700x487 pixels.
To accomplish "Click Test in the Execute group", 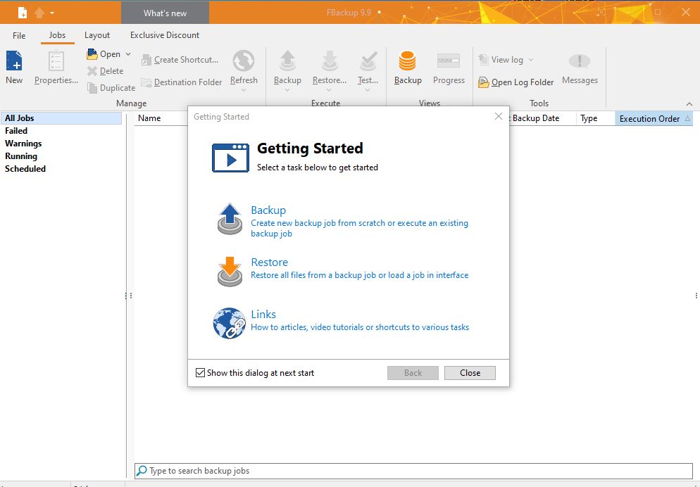I will pyautogui.click(x=368, y=70).
